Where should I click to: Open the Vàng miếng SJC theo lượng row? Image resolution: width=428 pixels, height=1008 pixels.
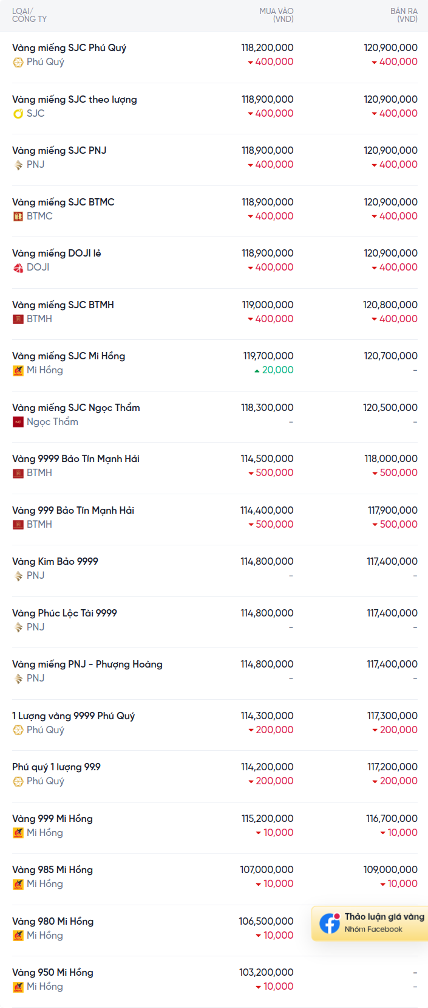[75, 100]
